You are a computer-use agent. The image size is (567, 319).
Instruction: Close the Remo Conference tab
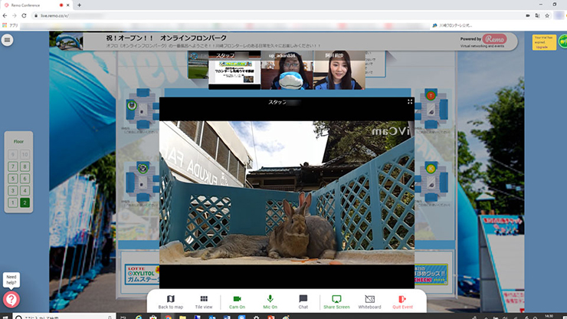pos(68,5)
